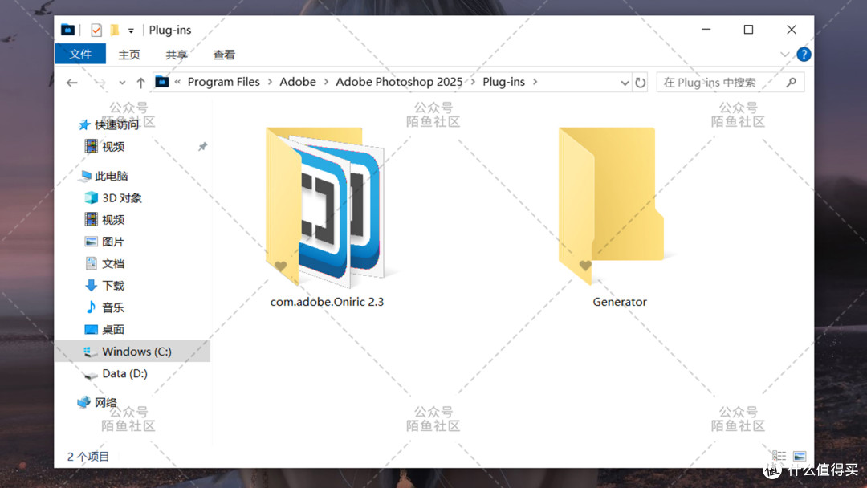Click the com.adobe.Oniric 2.3 file name label
This screenshot has height=488, width=867.
(327, 302)
